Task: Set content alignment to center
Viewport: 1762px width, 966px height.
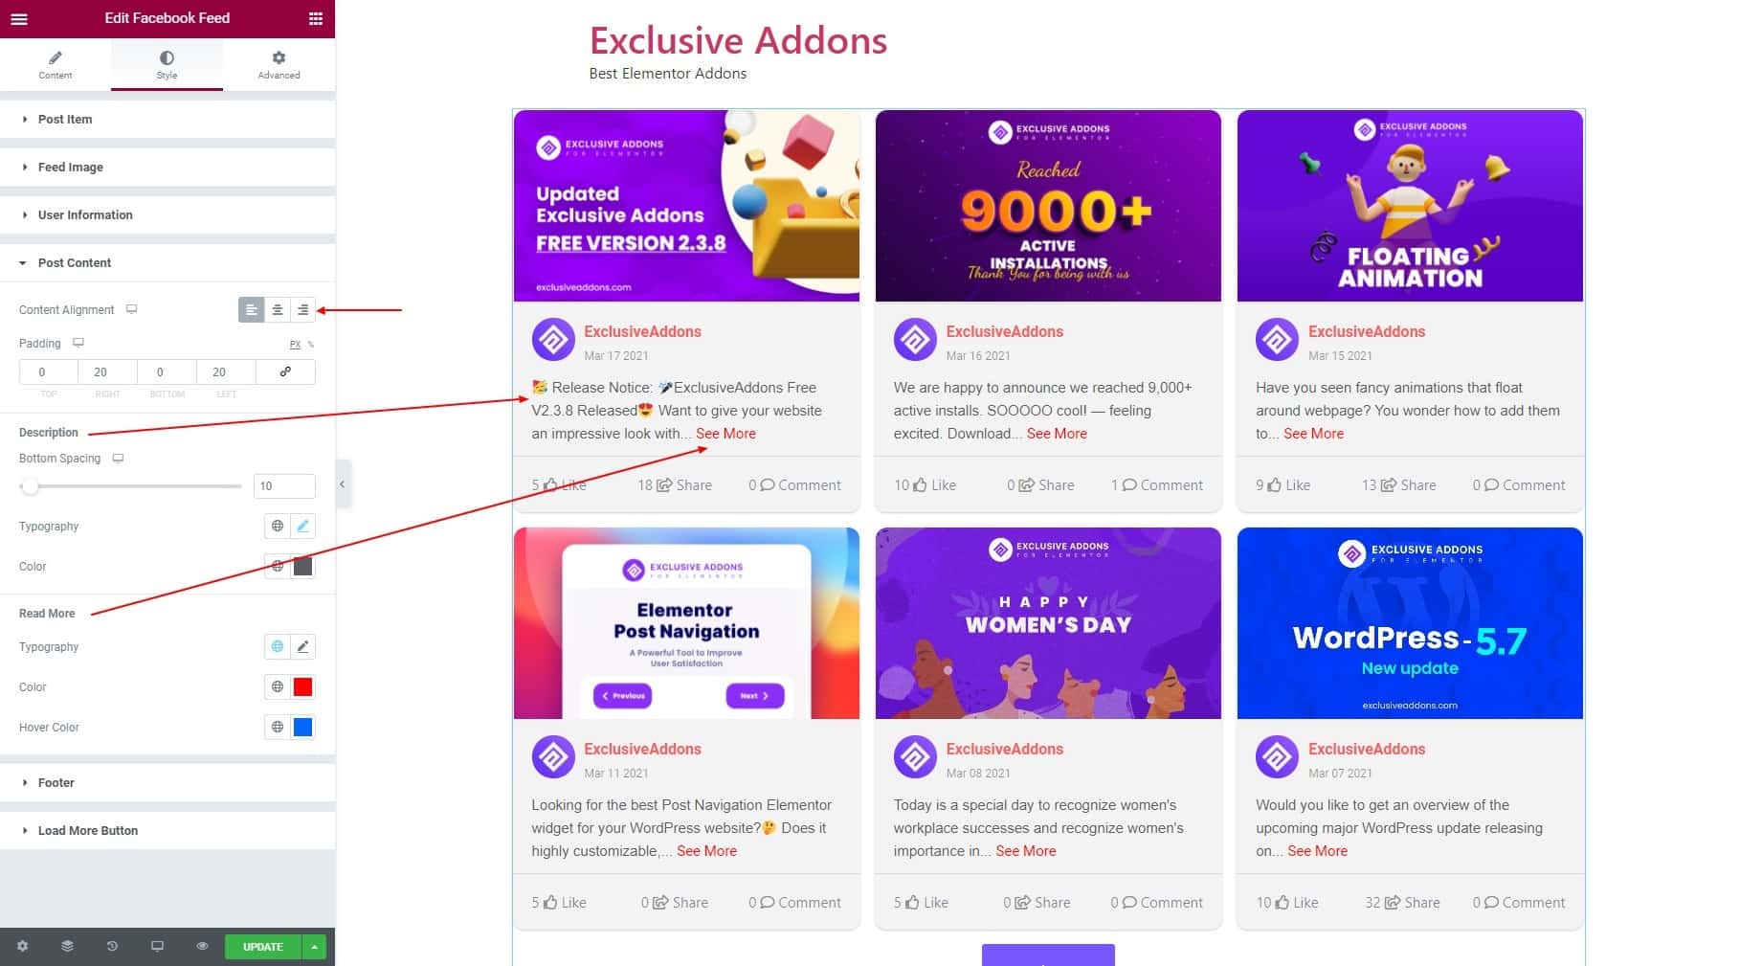Action: [278, 309]
